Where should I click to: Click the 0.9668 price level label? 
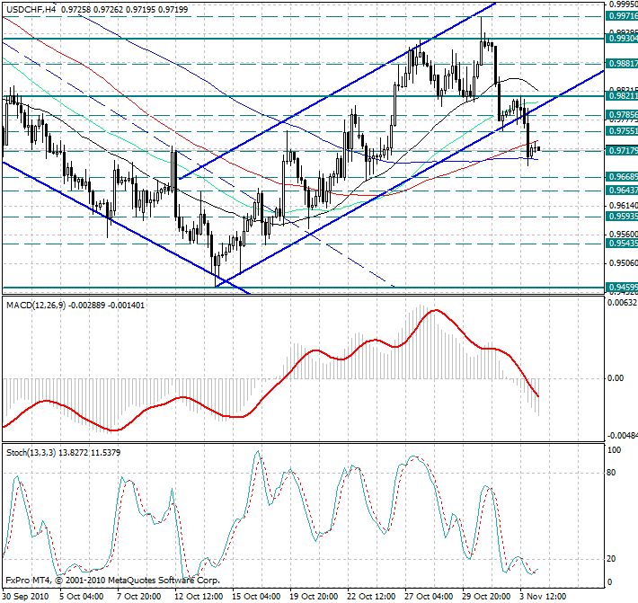[622, 177]
